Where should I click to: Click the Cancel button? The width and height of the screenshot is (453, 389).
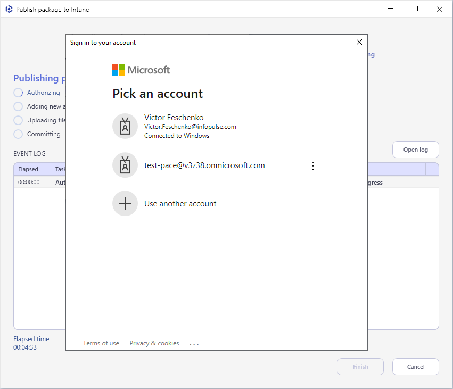[415, 367]
